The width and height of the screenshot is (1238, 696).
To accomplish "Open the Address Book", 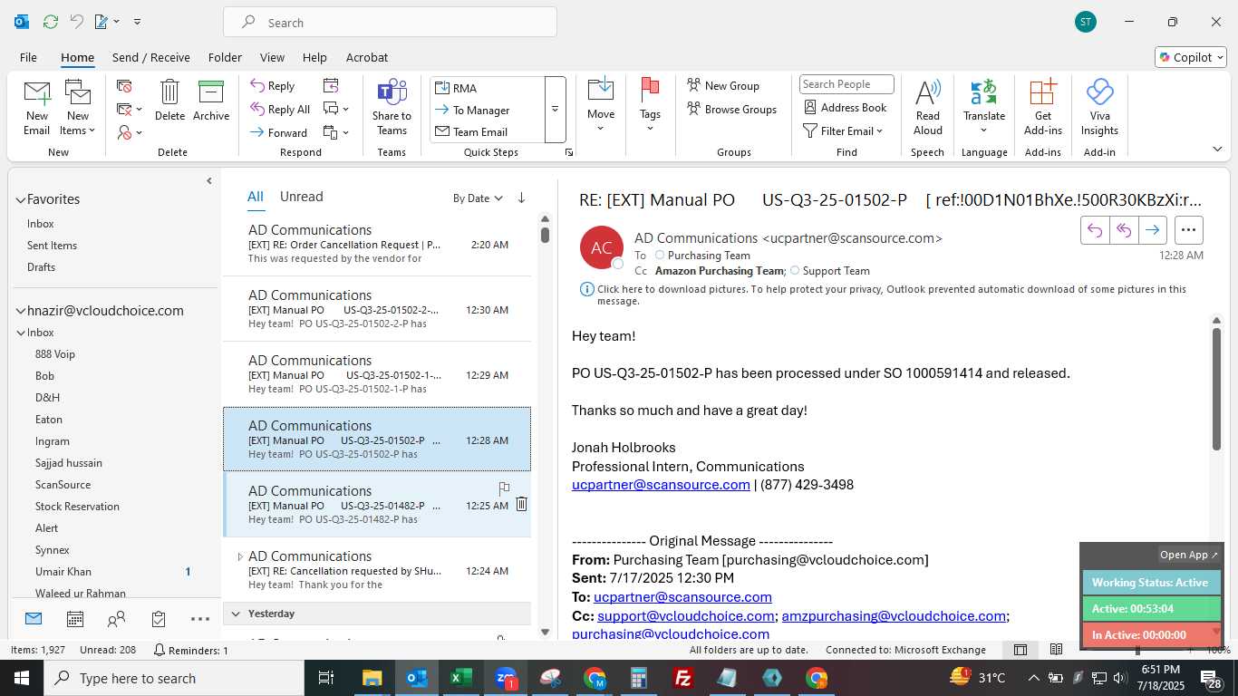I will pos(846,107).
